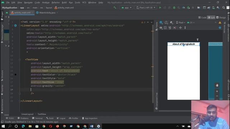Open Windows Start menu
Viewport: 230px width, 129px height.
tap(3, 126)
